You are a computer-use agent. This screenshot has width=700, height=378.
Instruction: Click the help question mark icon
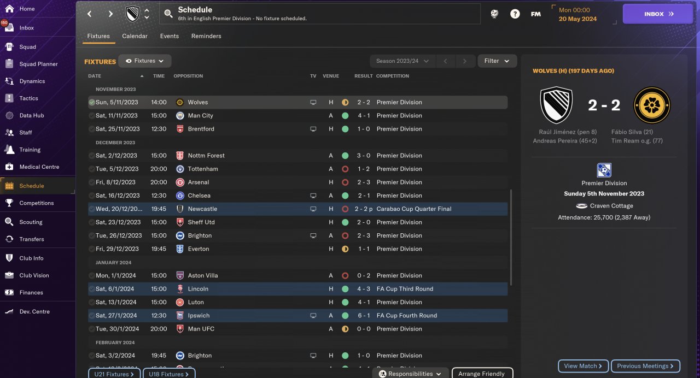coord(515,14)
